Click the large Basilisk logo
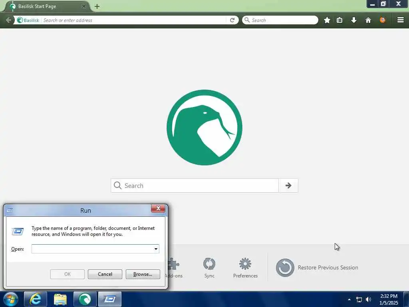This screenshot has height=307, width=409. [x=204, y=128]
